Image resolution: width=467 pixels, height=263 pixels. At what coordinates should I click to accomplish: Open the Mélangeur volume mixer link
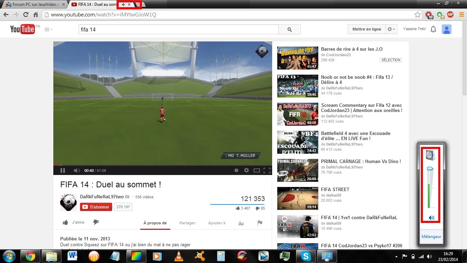[431, 237]
